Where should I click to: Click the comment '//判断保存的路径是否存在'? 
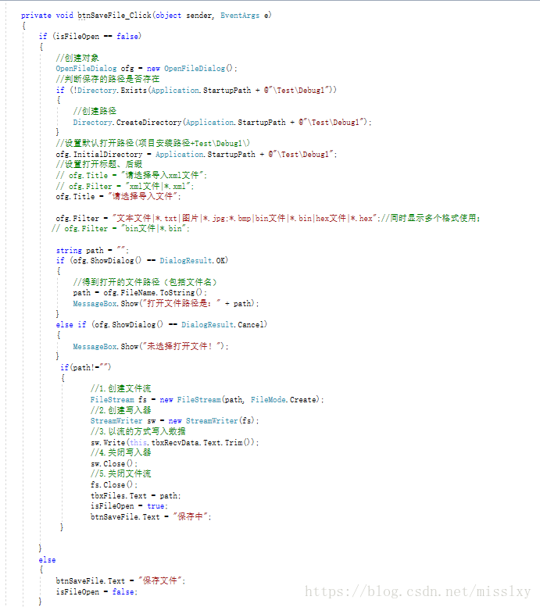pos(108,79)
